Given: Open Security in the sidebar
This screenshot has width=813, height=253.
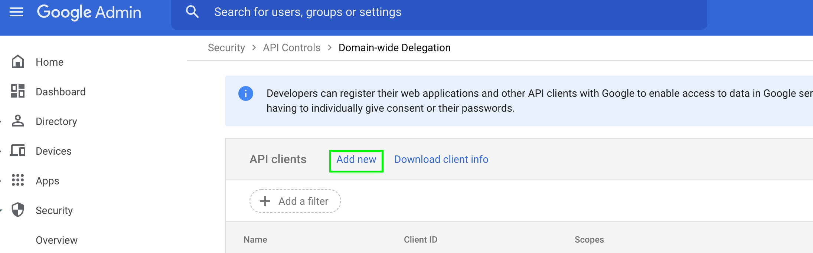Looking at the screenshot, I should click(54, 210).
